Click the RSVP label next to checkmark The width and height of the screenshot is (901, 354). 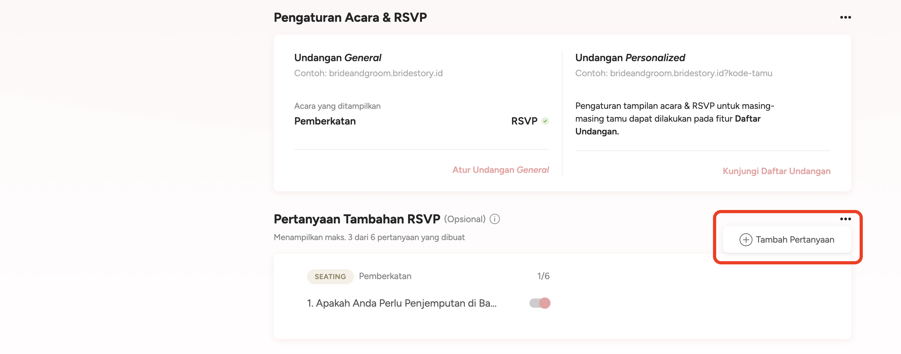524,121
